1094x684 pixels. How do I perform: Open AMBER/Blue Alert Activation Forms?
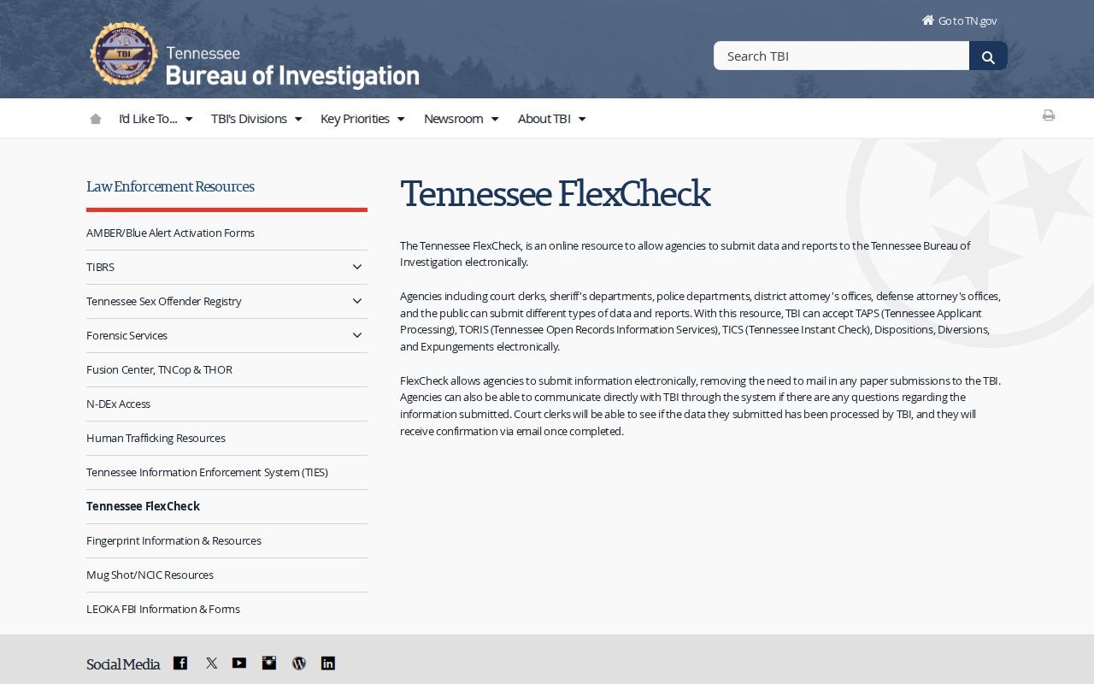pyautogui.click(x=170, y=233)
